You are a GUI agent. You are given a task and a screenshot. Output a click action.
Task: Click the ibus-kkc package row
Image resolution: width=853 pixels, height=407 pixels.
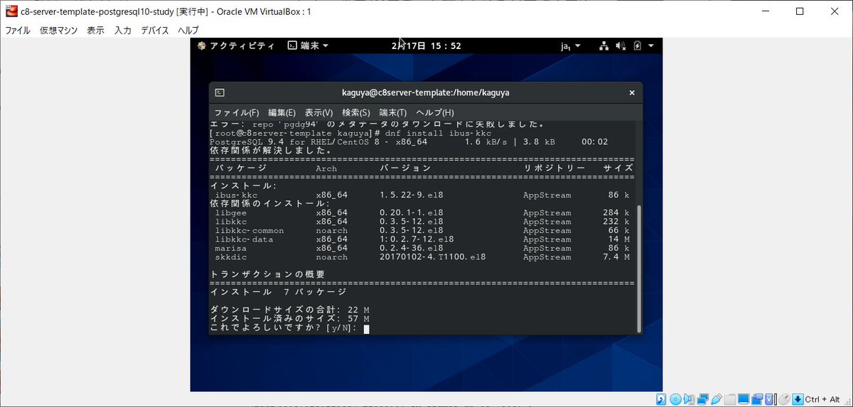(422, 195)
